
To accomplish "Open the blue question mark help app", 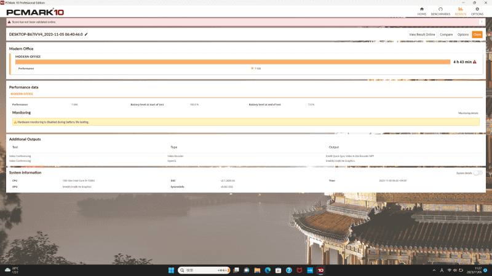I will [x=289, y=270].
